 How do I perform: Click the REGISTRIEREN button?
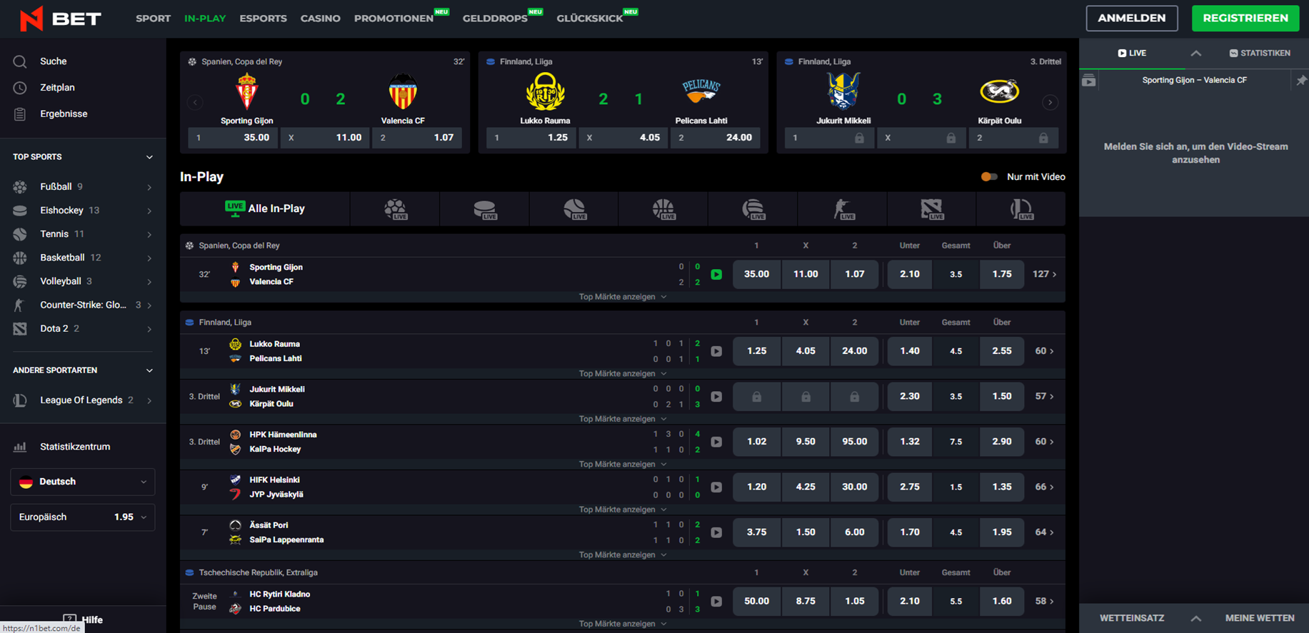click(x=1245, y=19)
